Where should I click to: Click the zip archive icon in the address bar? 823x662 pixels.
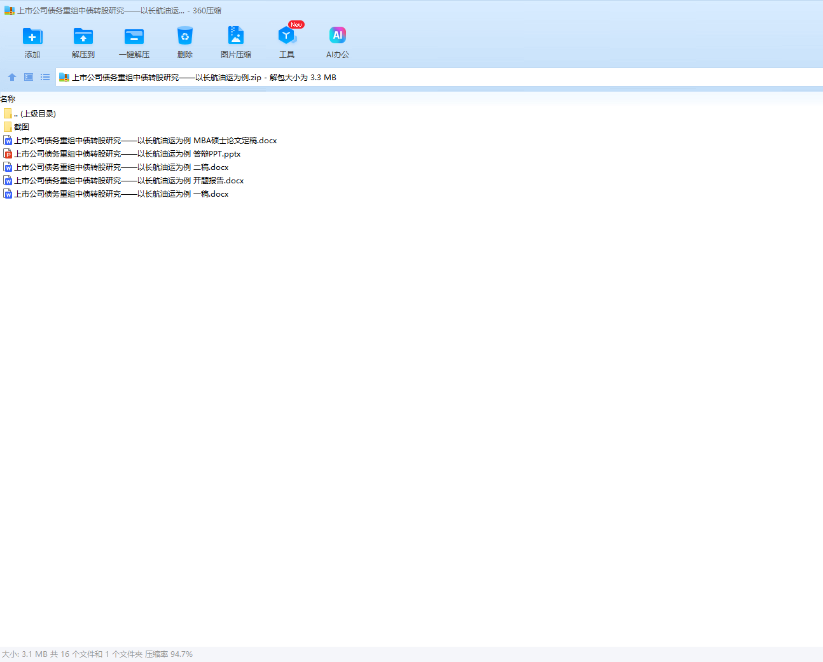coord(64,78)
